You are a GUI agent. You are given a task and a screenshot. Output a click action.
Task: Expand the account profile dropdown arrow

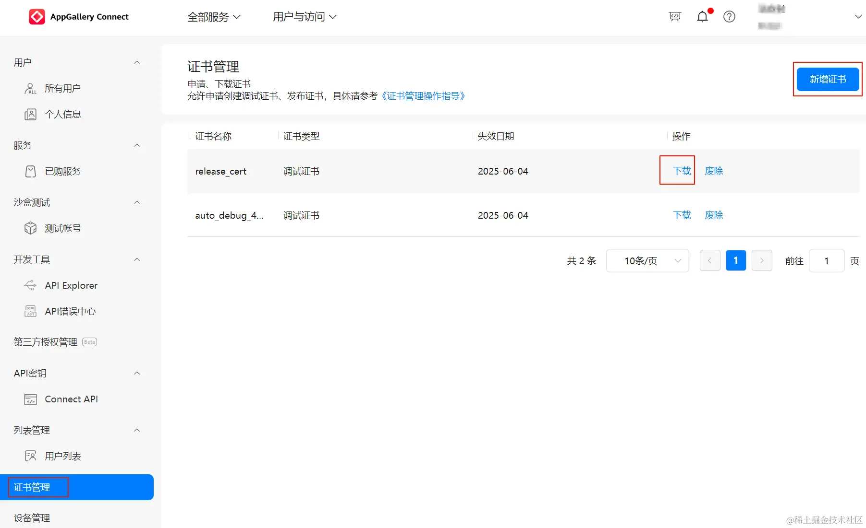[858, 17]
